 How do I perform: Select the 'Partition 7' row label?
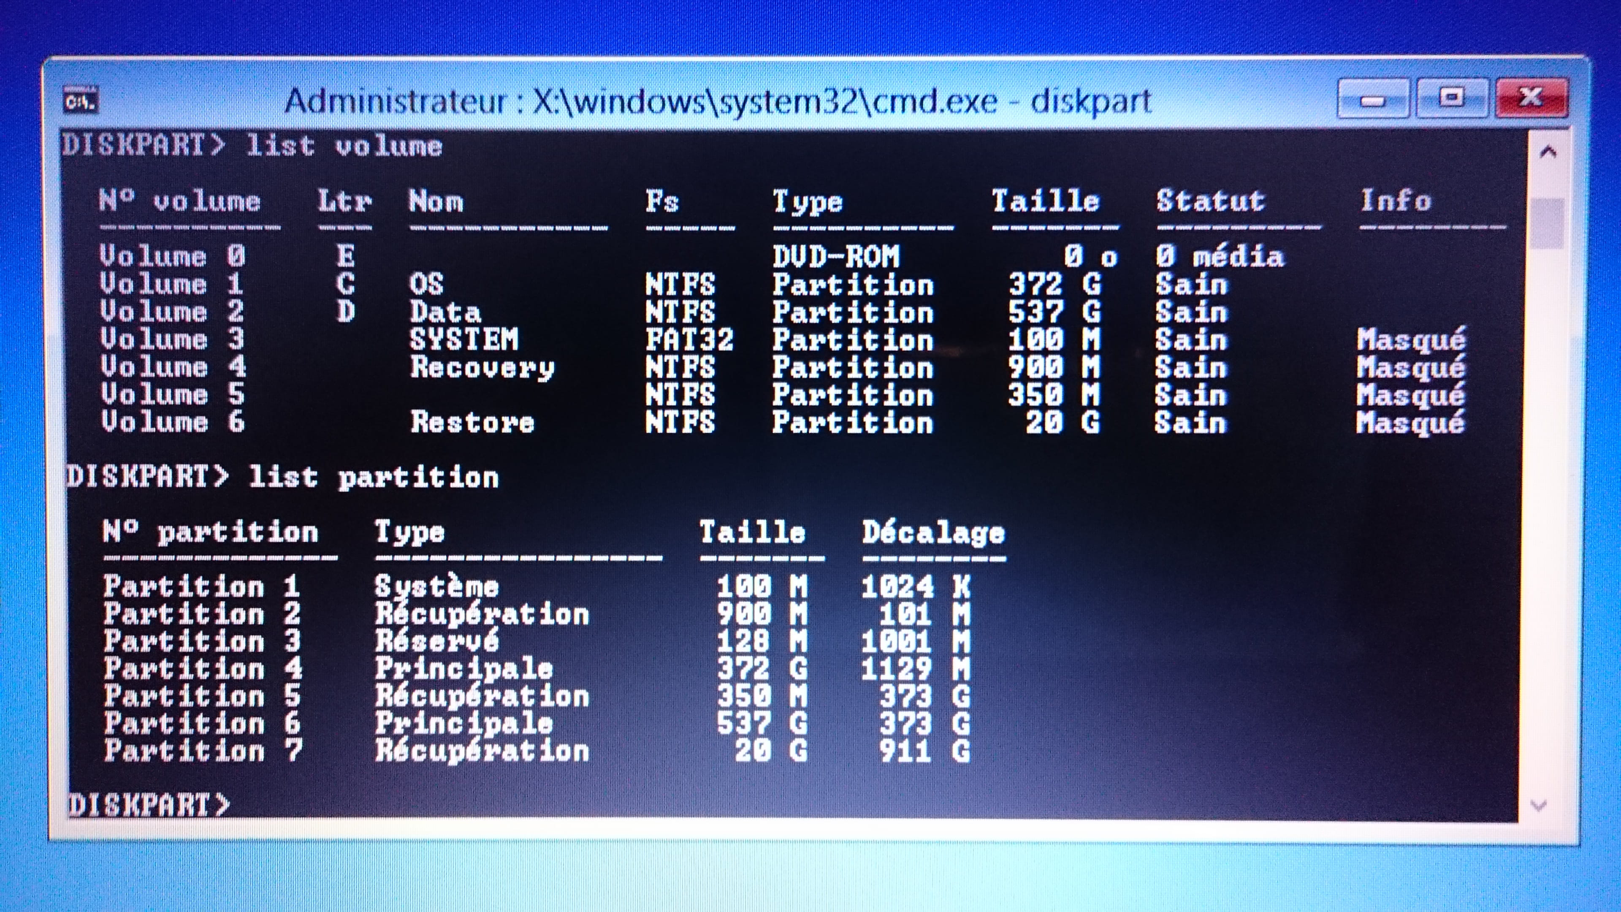coord(203,751)
